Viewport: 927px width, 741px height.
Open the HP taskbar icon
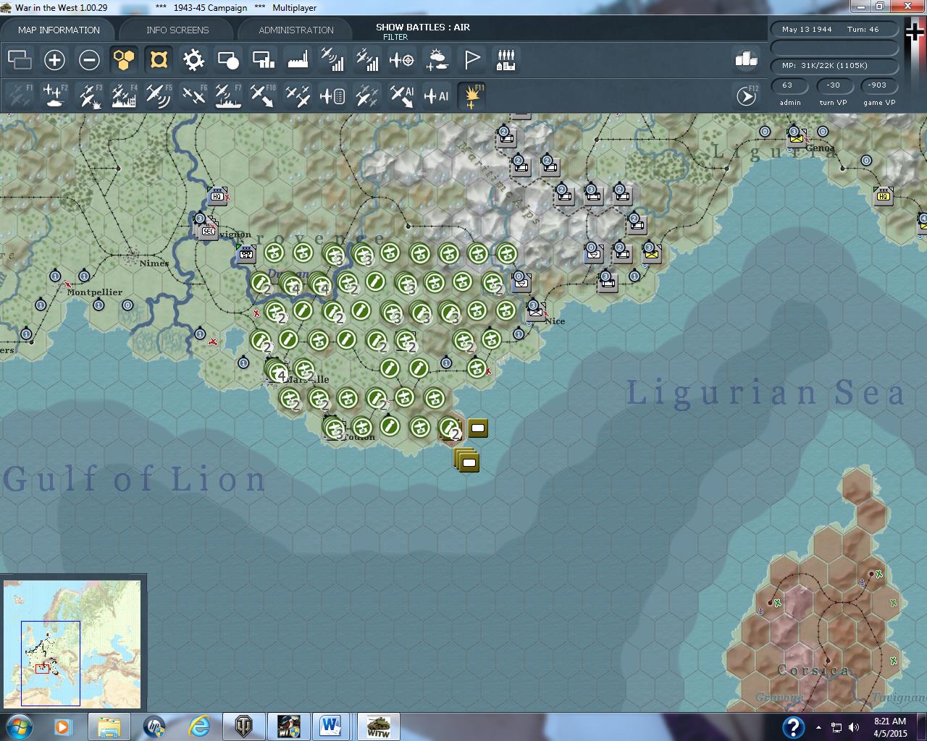click(154, 727)
